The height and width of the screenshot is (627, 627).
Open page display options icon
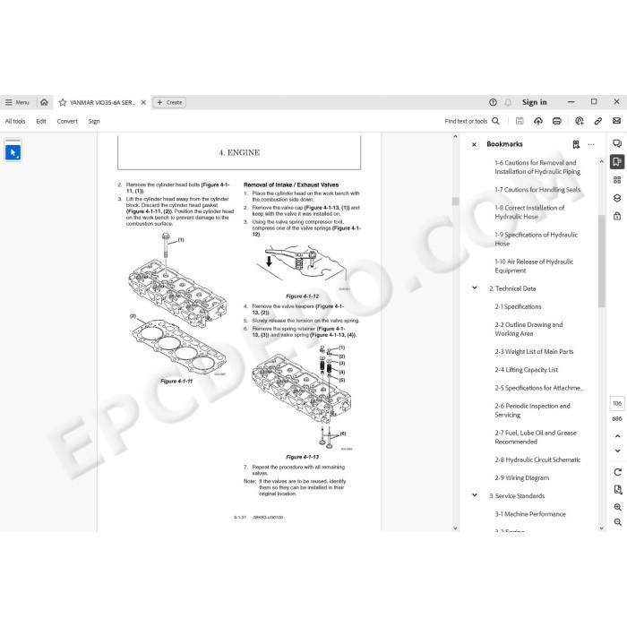click(617, 490)
